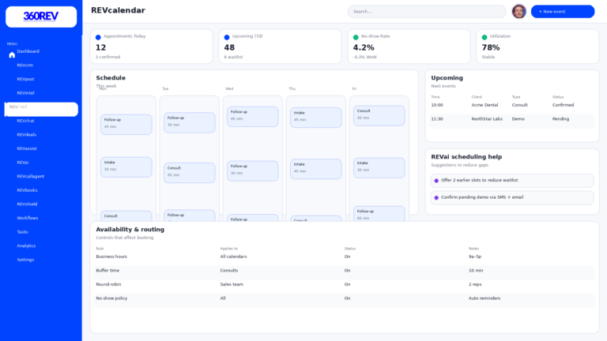
Task: Click the Buffer time rule row
Action: click(345, 270)
